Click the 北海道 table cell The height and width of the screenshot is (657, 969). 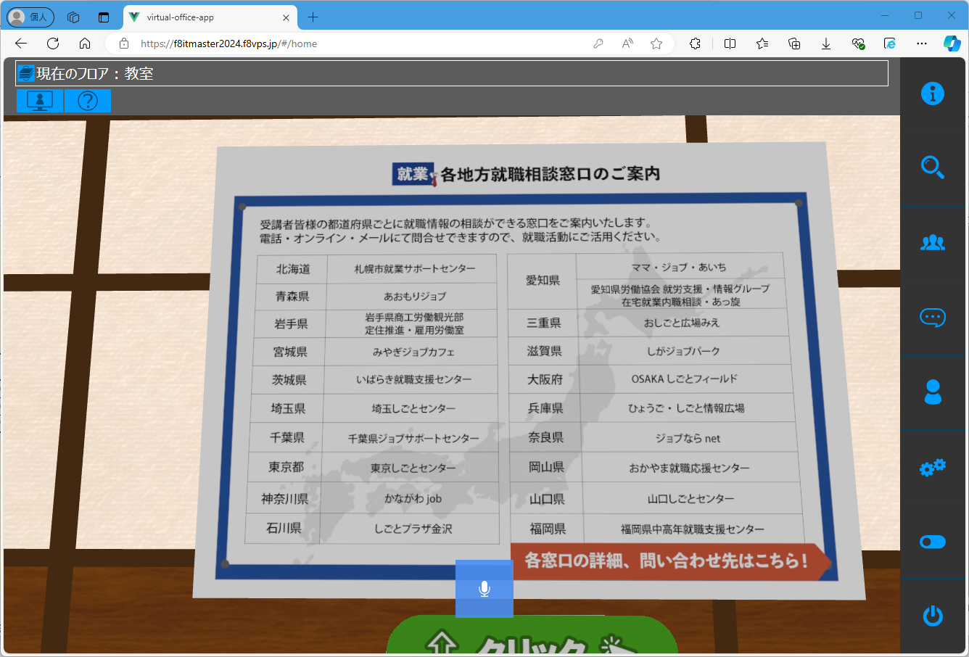[293, 269]
